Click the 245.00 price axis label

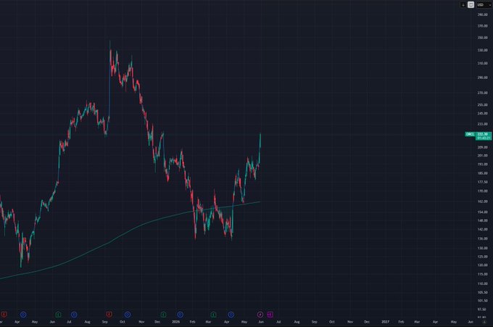pyautogui.click(x=483, y=113)
